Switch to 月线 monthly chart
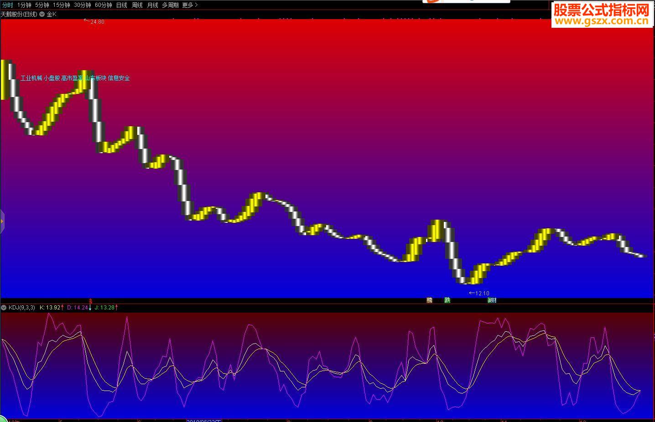 [153, 5]
